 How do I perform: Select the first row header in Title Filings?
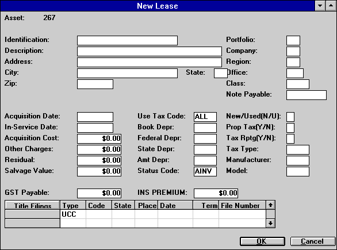coord(32,214)
